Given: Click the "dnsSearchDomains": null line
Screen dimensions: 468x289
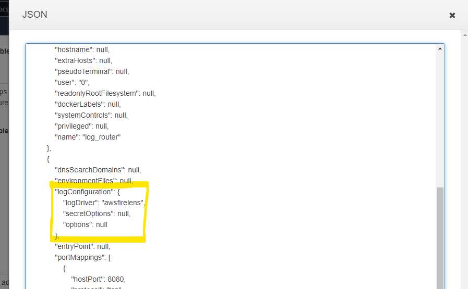Looking at the screenshot, I should click(98, 170).
